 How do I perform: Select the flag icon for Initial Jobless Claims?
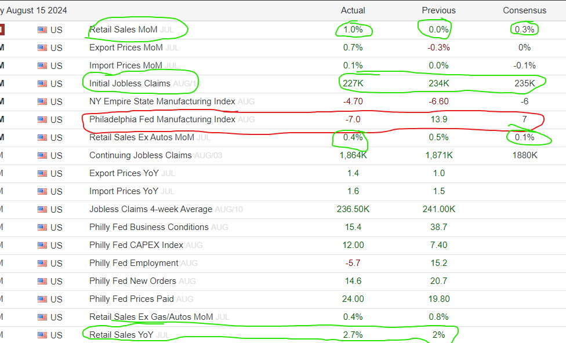tap(42, 84)
